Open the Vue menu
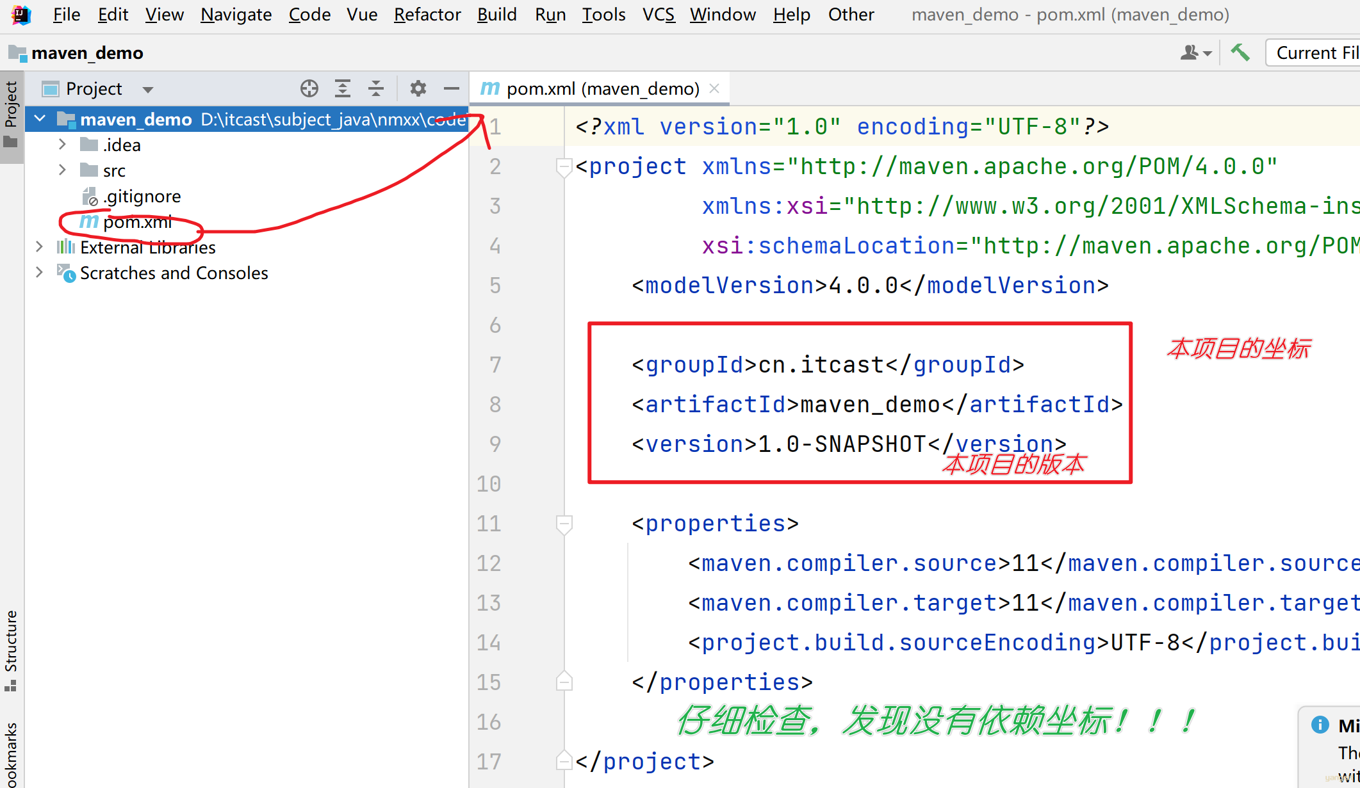This screenshot has width=1360, height=788. 362,14
